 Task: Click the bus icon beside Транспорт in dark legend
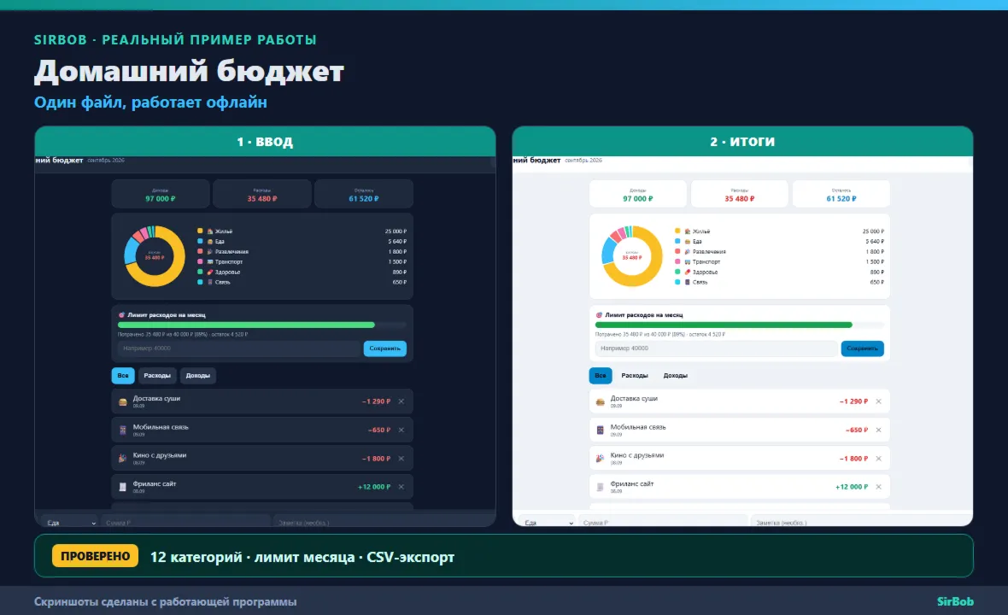click(x=209, y=262)
